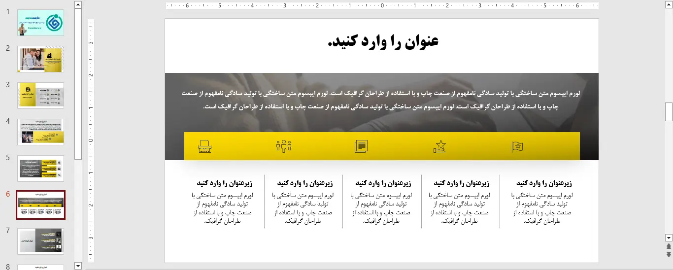This screenshot has height=270, width=673.
Task: Click editor vertical scrollbar up arrow
Action: click(669, 4)
